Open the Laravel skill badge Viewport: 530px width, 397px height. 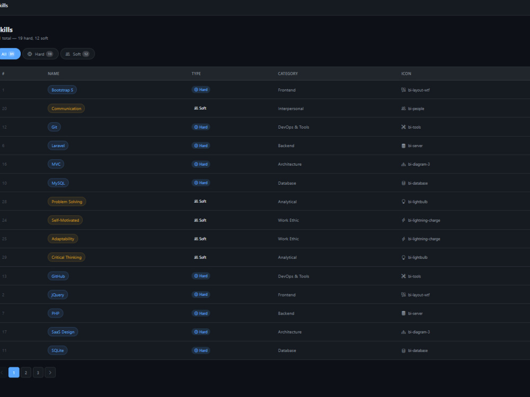pos(58,146)
